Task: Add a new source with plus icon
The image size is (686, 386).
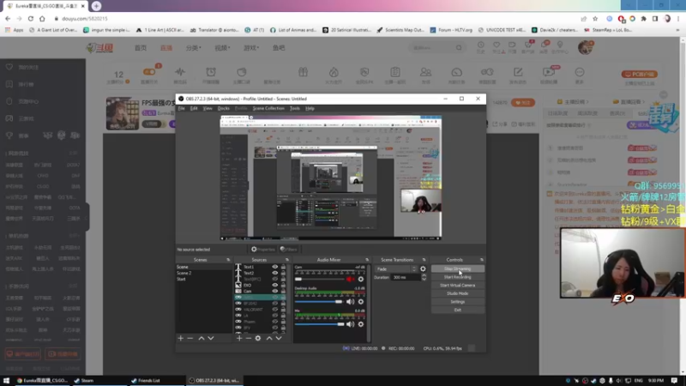Action: pyautogui.click(x=239, y=338)
